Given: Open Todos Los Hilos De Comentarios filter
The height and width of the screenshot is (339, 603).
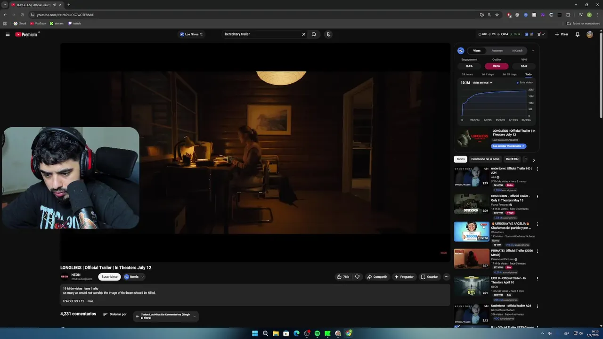Looking at the screenshot, I should pos(165,316).
